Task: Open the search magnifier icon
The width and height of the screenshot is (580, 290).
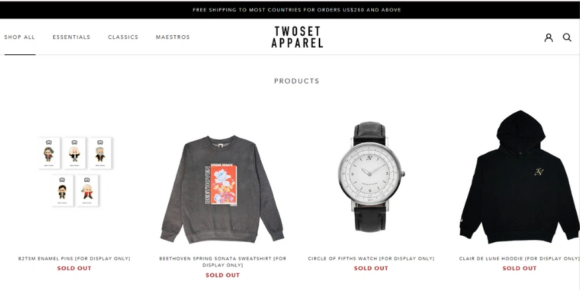Action: point(567,37)
